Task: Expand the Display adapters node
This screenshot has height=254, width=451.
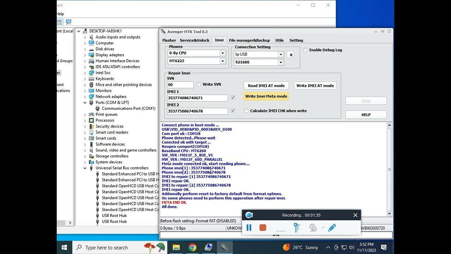Action: (85, 55)
